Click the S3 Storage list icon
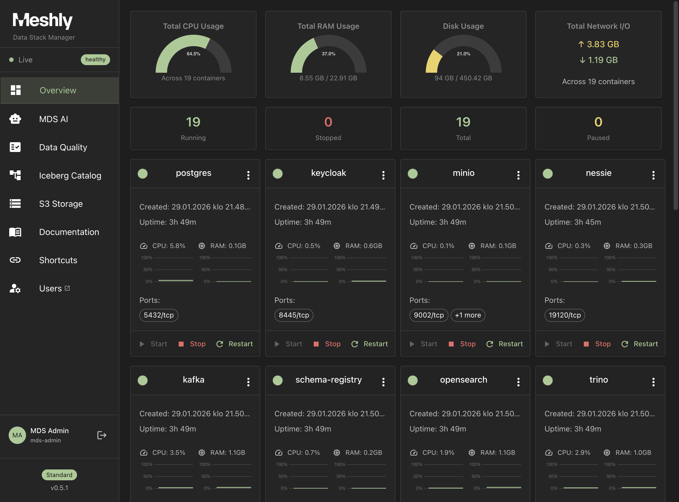Screen dimensions: 679x502 pos(15,204)
